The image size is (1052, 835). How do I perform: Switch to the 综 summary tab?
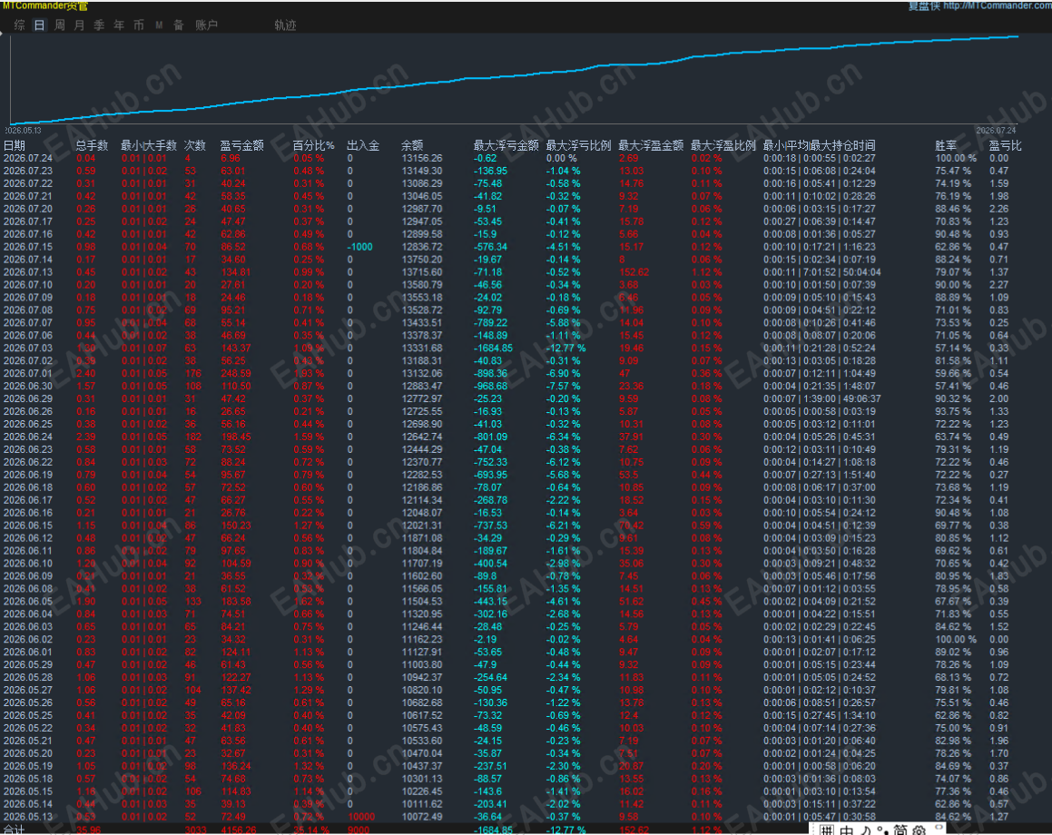(19, 25)
